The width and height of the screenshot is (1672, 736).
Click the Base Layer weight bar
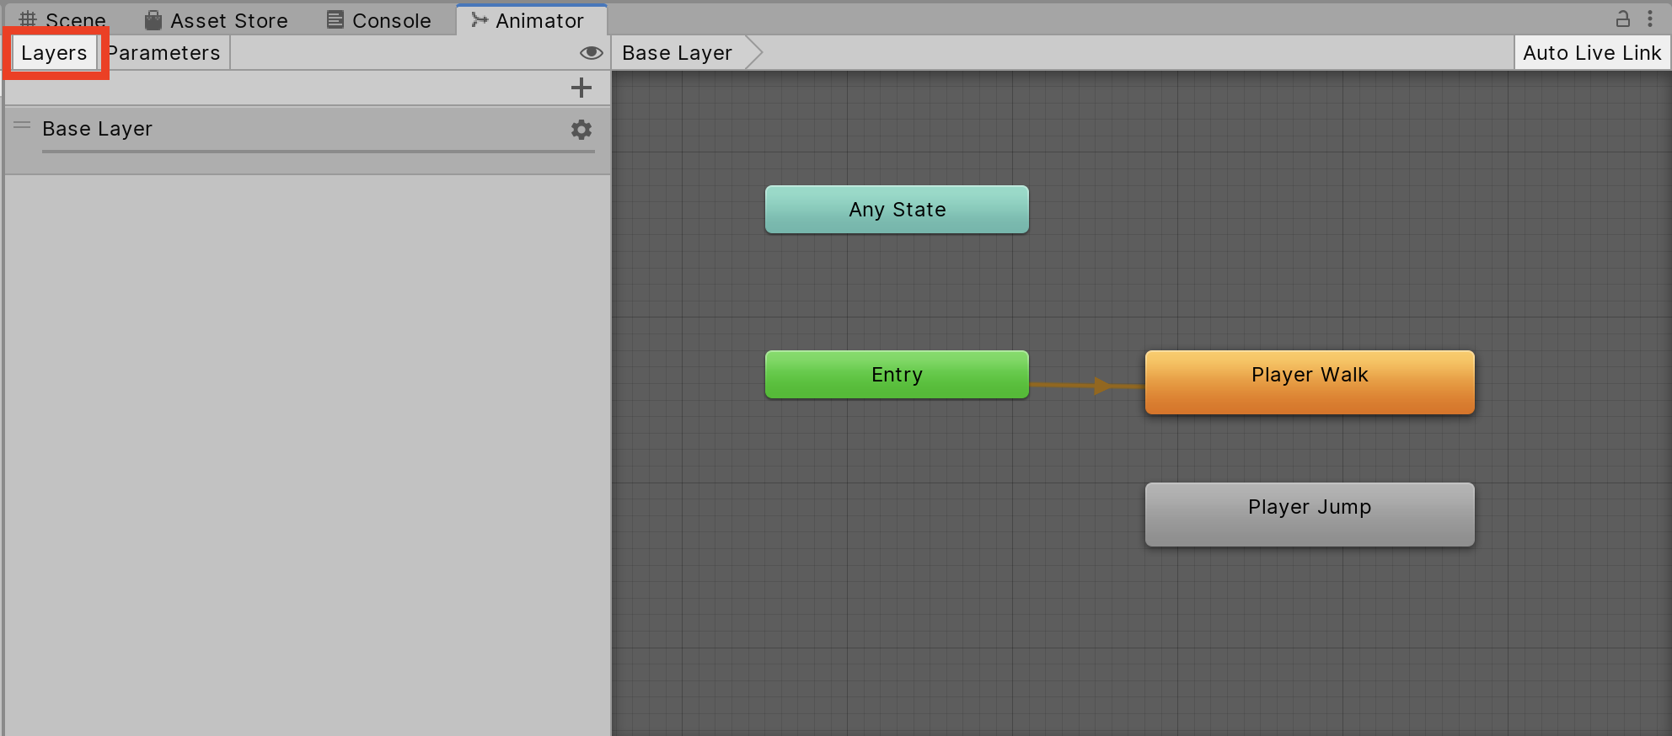click(318, 152)
